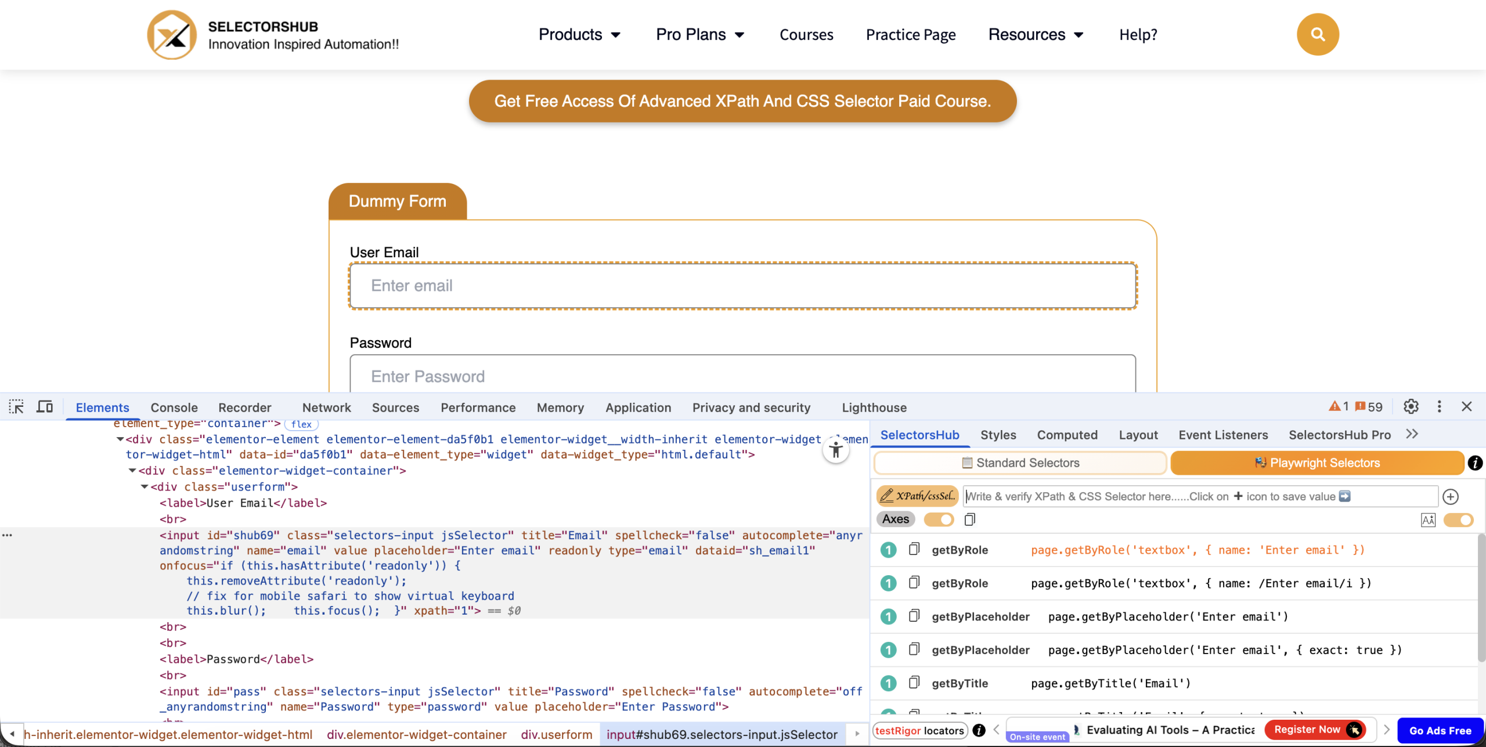Open DevTools settings gear

pyautogui.click(x=1411, y=407)
